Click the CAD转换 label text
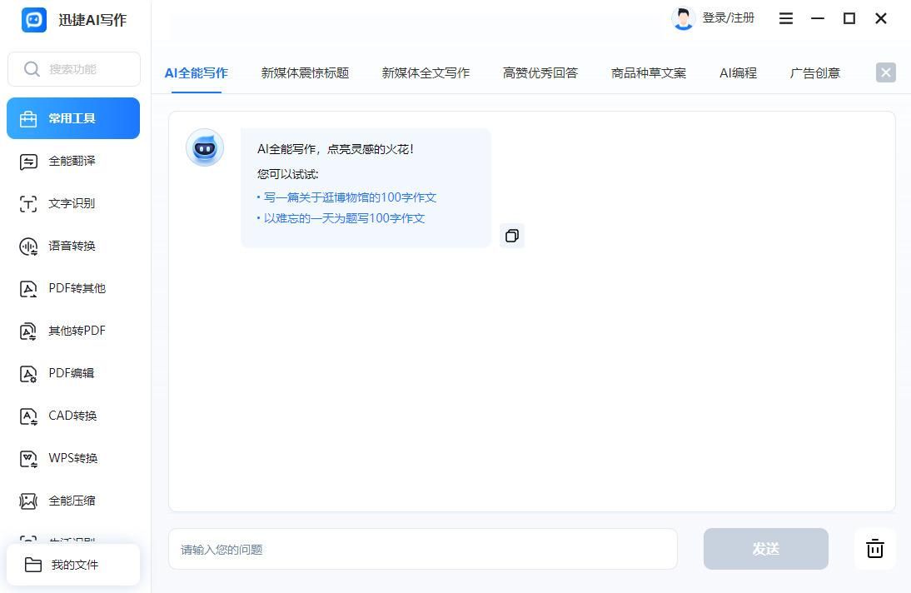911x593 pixels. pos(72,416)
